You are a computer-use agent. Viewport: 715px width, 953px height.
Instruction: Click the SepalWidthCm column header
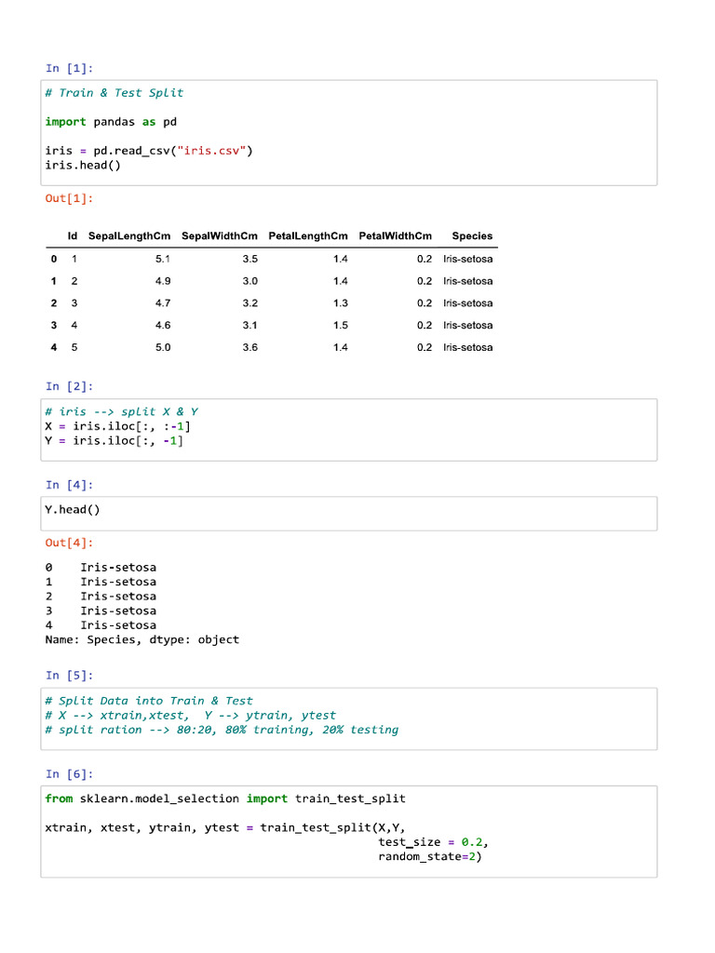pos(220,236)
